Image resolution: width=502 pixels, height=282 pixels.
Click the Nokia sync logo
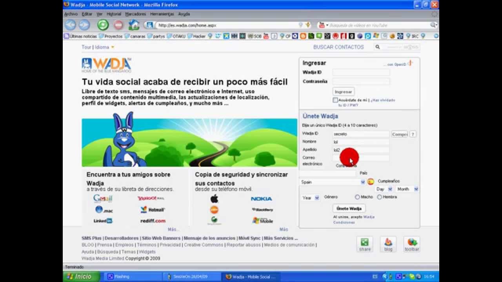tap(261, 199)
